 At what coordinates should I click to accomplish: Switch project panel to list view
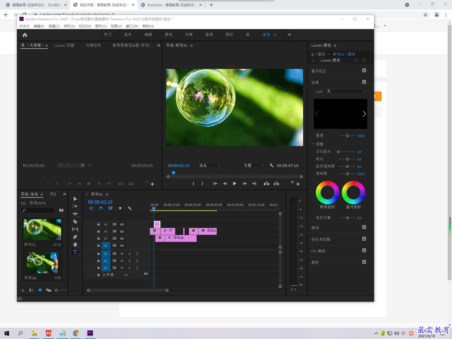pos(32,290)
